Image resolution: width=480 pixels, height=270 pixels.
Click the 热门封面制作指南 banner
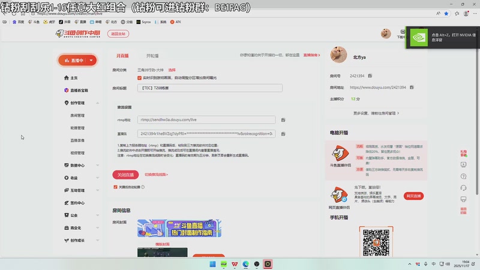(x=179, y=228)
